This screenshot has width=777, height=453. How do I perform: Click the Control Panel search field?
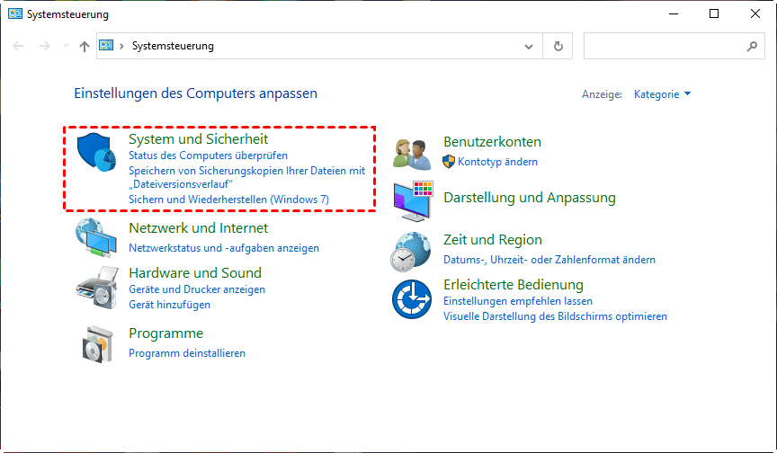click(665, 46)
